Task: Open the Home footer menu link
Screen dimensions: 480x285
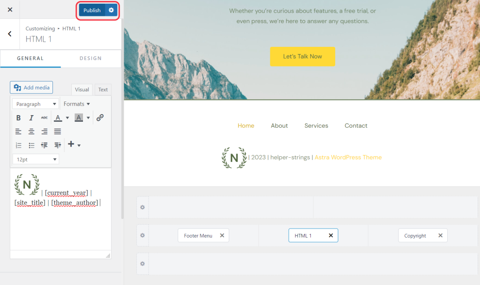Action: point(246,125)
